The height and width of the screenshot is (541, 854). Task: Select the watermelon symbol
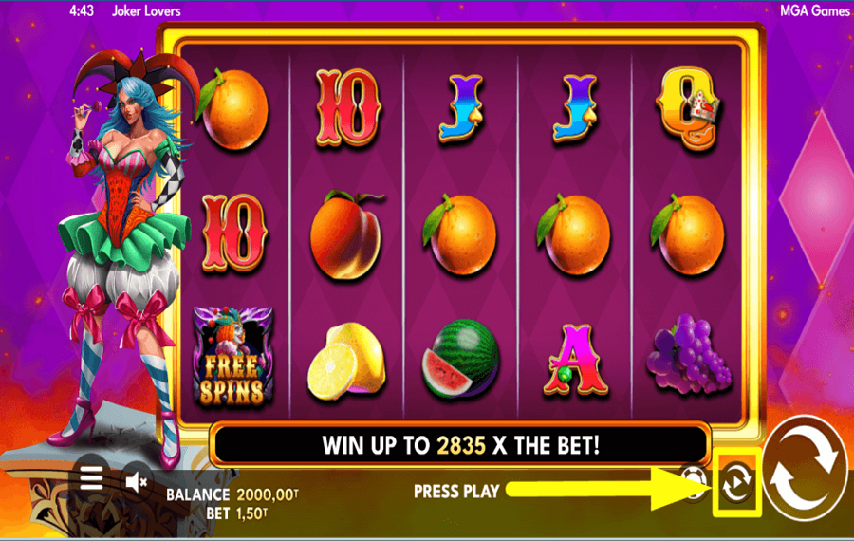click(461, 358)
